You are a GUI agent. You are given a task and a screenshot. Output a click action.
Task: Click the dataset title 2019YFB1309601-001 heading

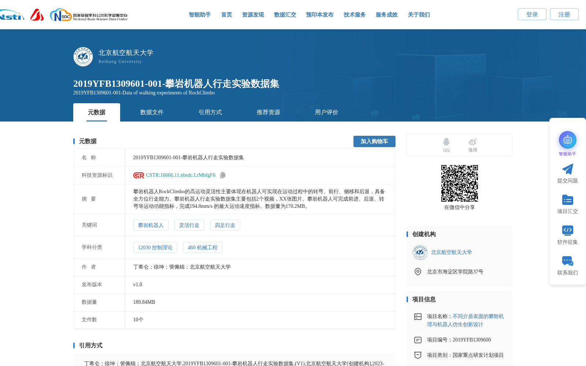[176, 84]
